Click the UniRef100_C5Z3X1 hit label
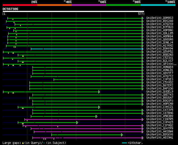Image resolution: width=178 pixels, height=145 pixels. (x=160, y=58)
